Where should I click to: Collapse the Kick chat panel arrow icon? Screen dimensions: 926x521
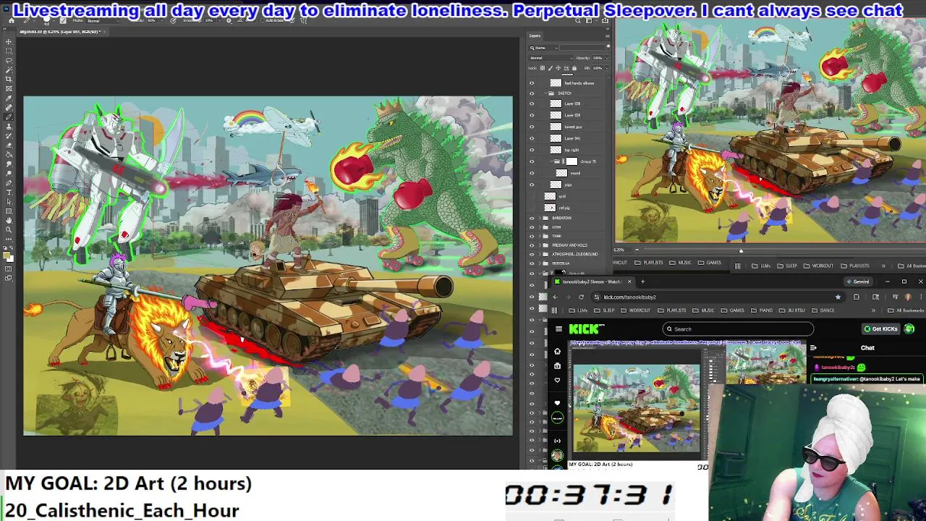[813, 348]
